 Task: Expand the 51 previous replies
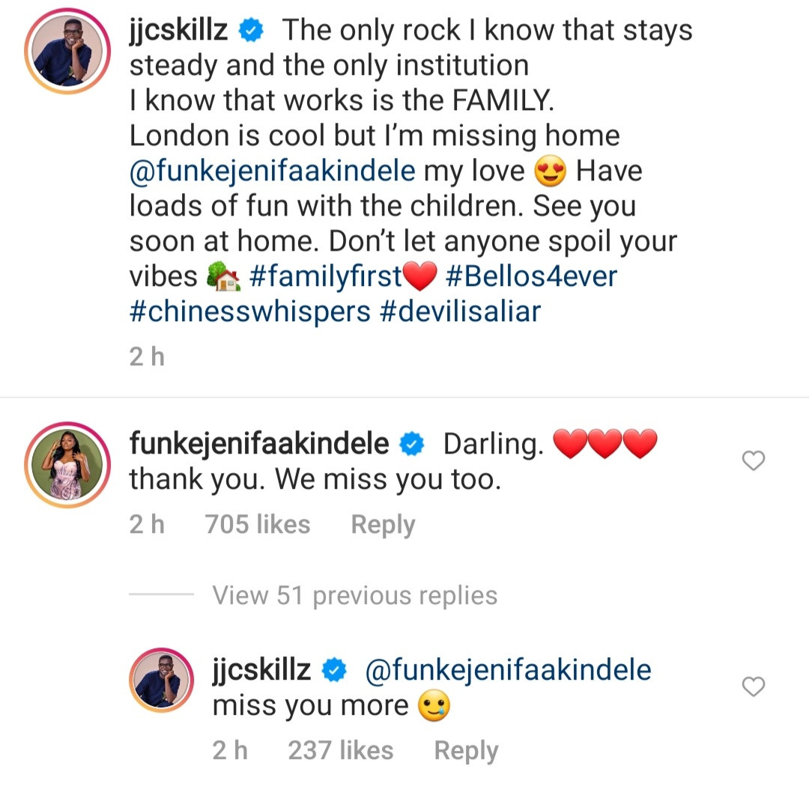[354, 594]
